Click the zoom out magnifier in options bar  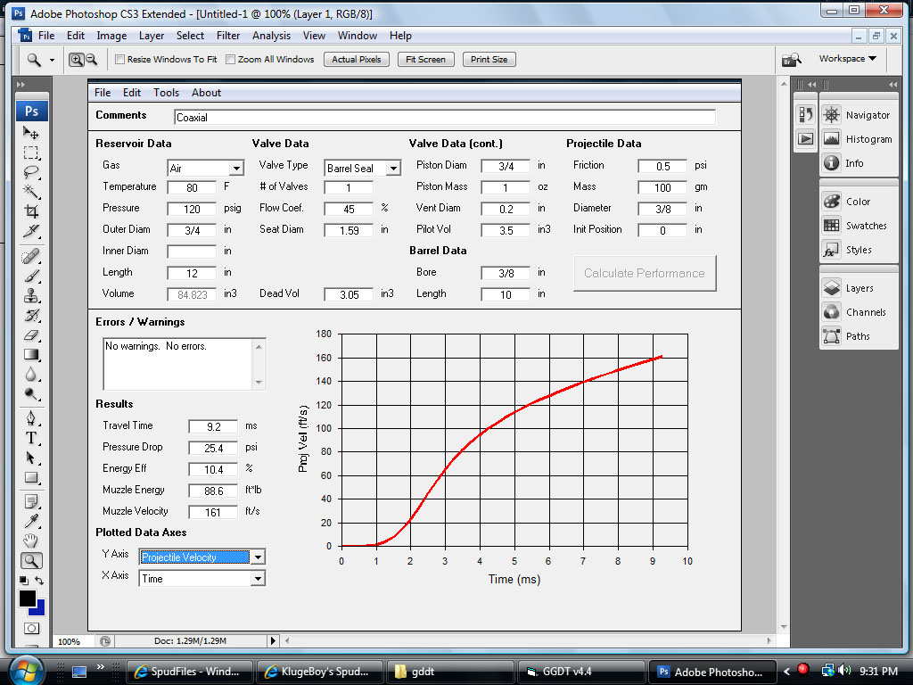coord(91,60)
